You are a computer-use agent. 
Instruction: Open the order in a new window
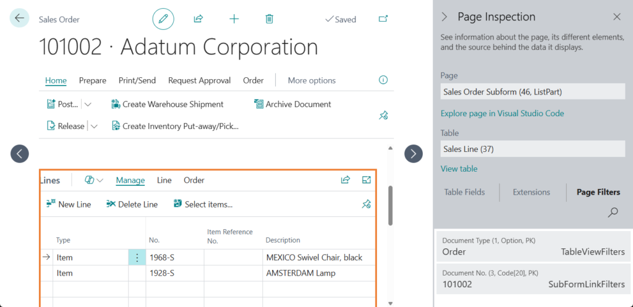[383, 19]
